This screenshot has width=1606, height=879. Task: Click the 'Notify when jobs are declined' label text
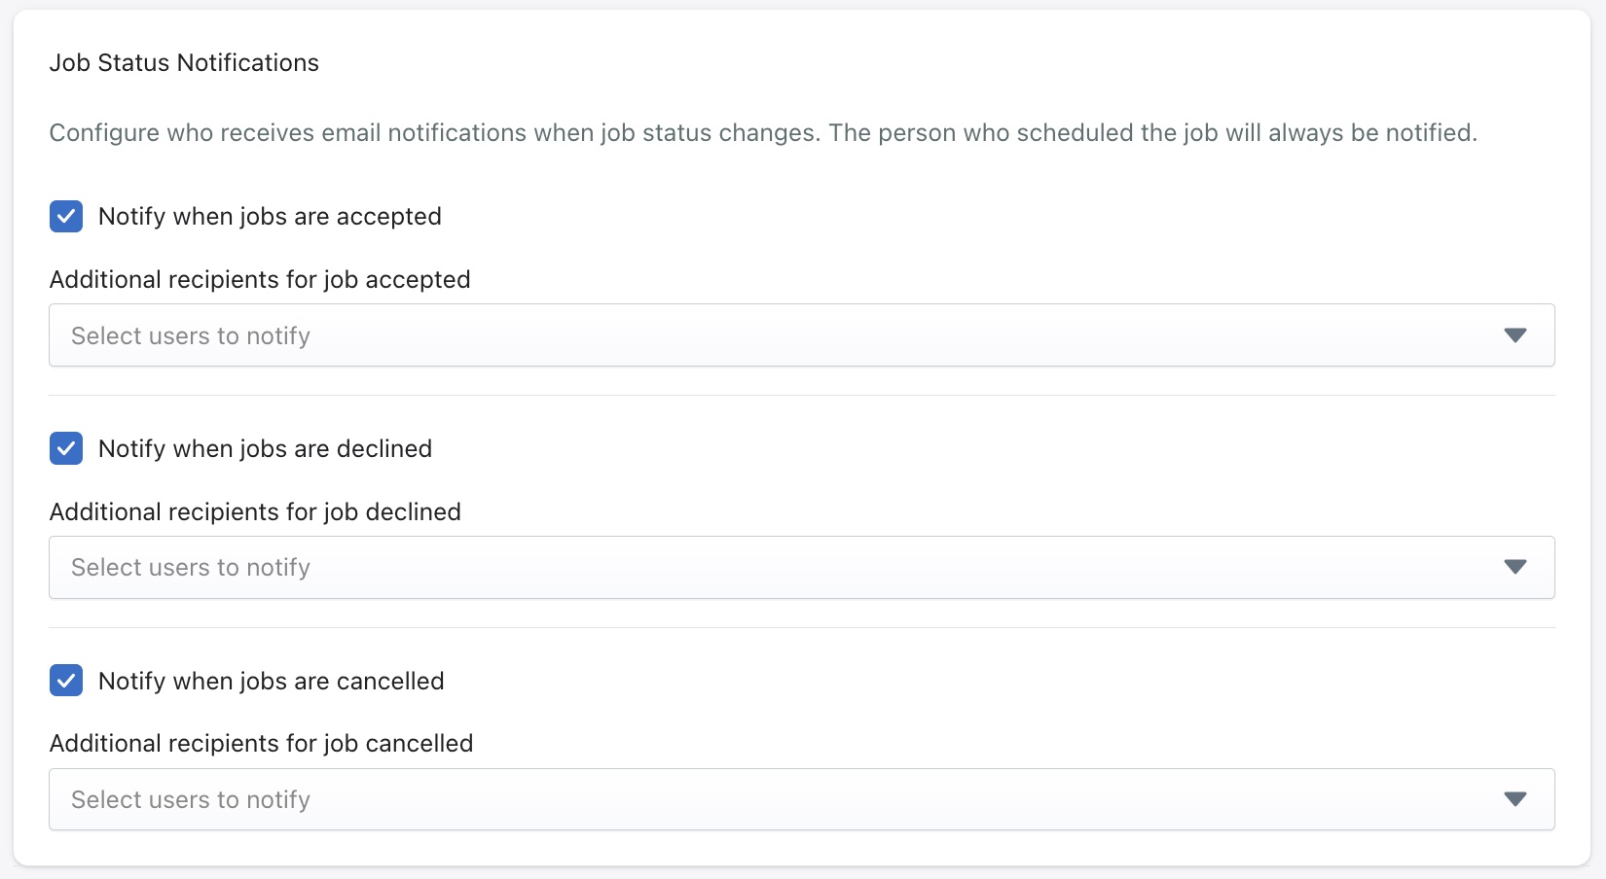tap(265, 448)
